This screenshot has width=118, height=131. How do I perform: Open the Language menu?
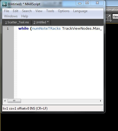coord(80,11)
